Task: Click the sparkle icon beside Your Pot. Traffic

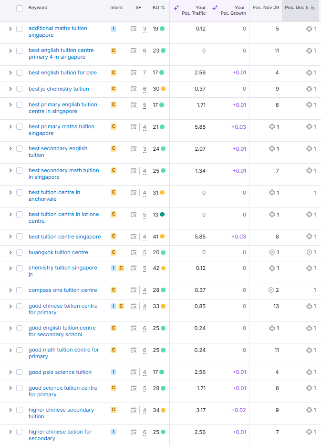Action: [176, 8]
